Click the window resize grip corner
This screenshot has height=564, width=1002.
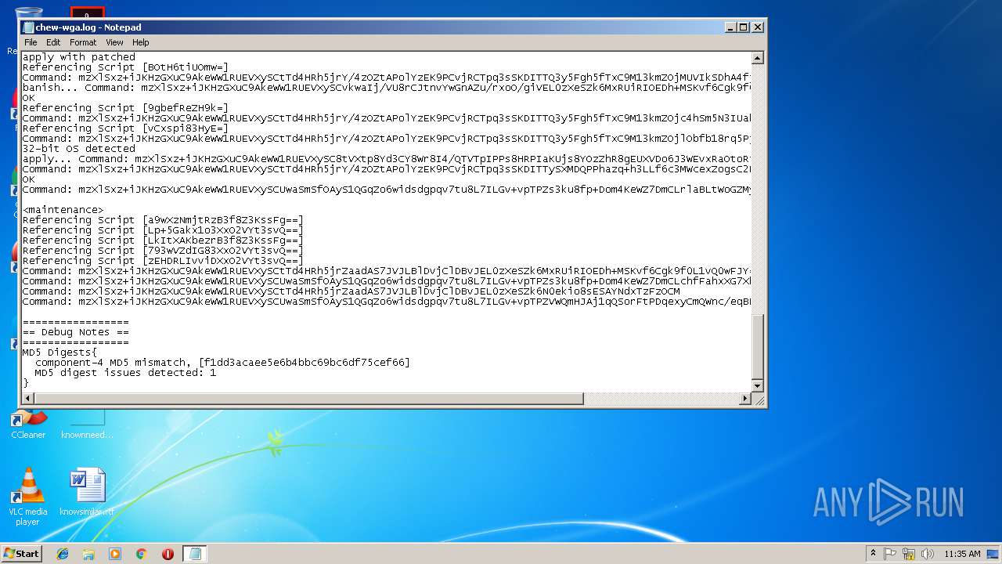(758, 399)
